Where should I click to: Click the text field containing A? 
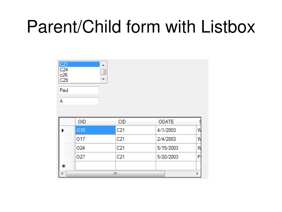pyautogui.click(x=78, y=101)
